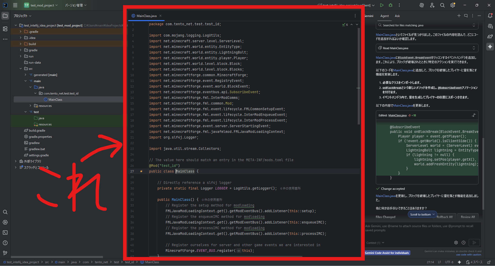Click the Rollback All button
Screen dimensions: 495x266
(x=445, y=217)
